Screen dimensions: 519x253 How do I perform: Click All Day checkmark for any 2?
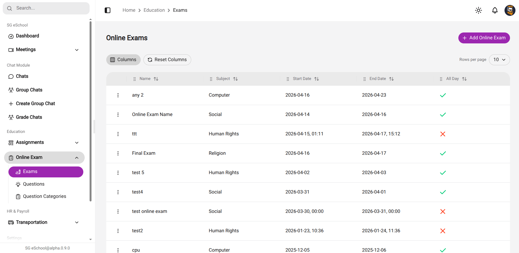[x=443, y=95]
